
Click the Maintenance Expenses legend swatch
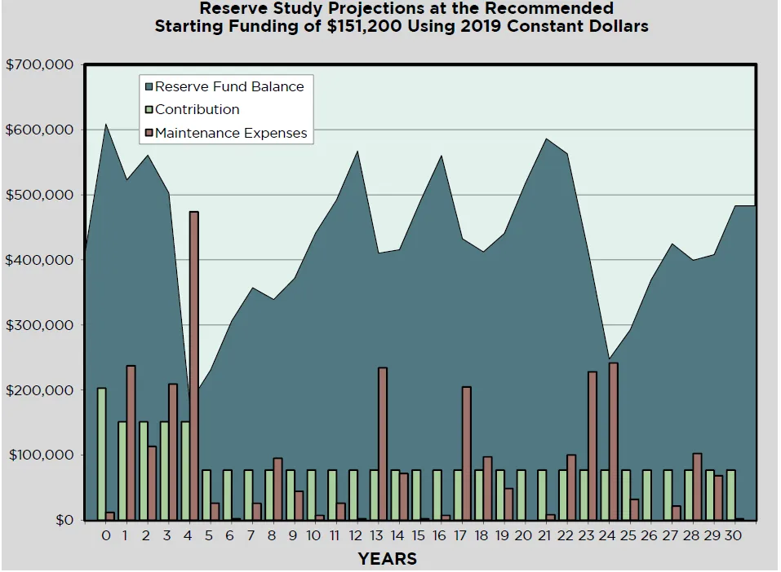(149, 134)
